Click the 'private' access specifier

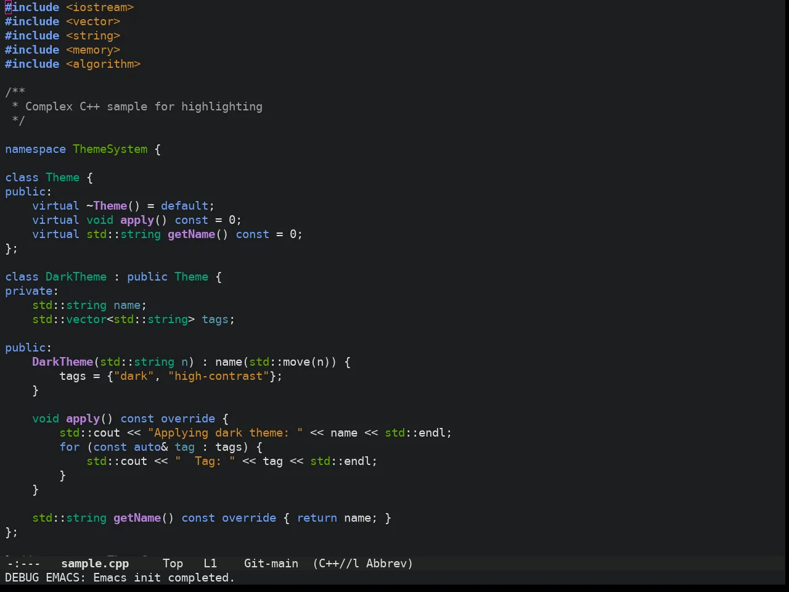pos(29,291)
